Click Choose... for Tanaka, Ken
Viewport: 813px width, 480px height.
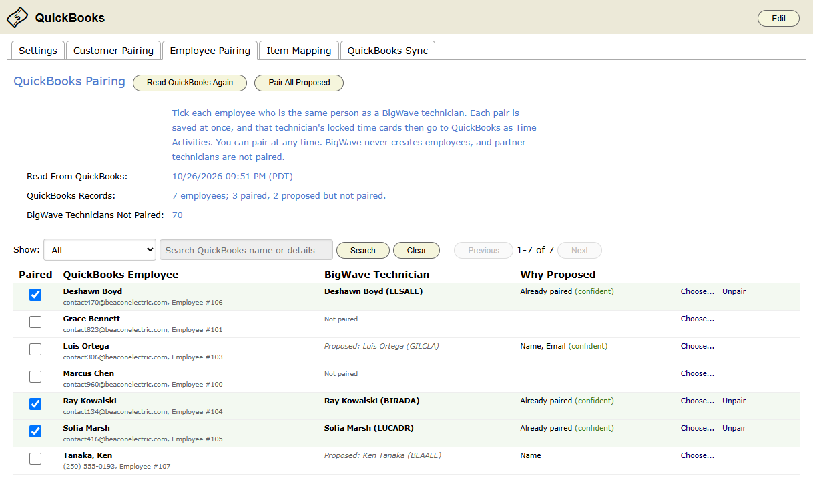pyautogui.click(x=697, y=455)
